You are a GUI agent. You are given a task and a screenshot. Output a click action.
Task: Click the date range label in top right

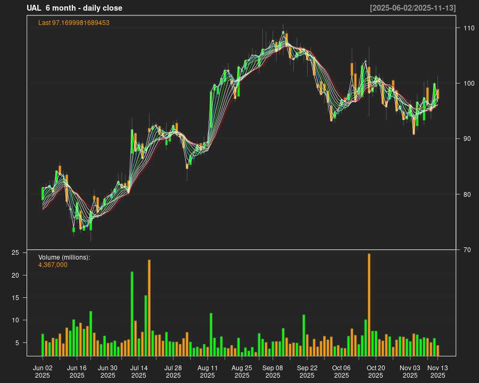pos(413,8)
